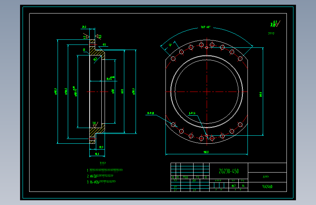Select the arc angle dimension ending '=91°'
The height and width of the screenshot is (205, 316).
click(x=205, y=27)
